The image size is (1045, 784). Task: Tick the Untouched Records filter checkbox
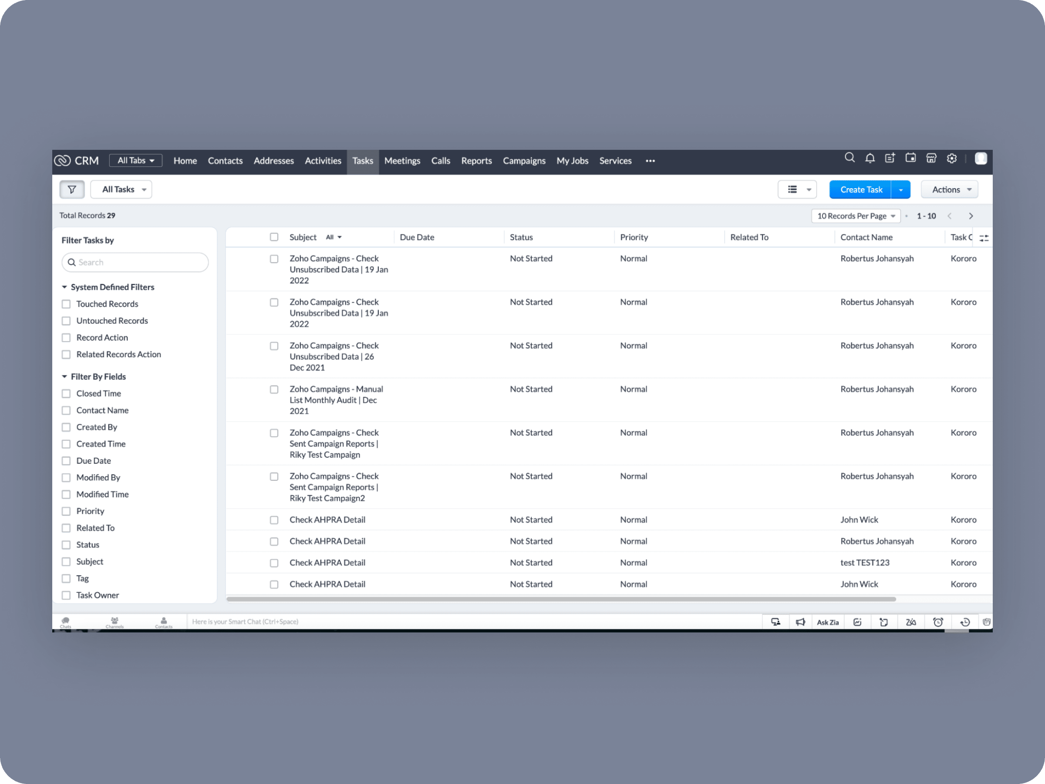66,321
